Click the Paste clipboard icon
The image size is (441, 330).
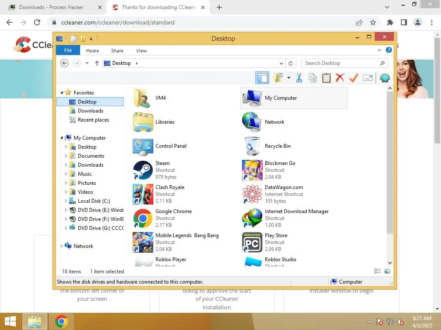tap(326, 78)
